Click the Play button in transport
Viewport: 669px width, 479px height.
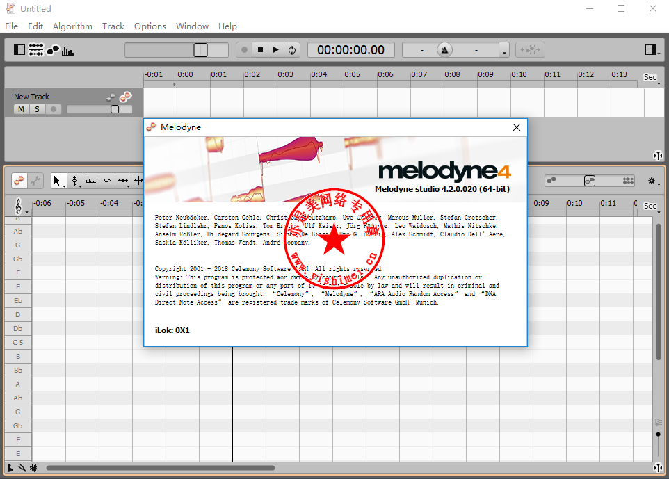[x=276, y=50]
